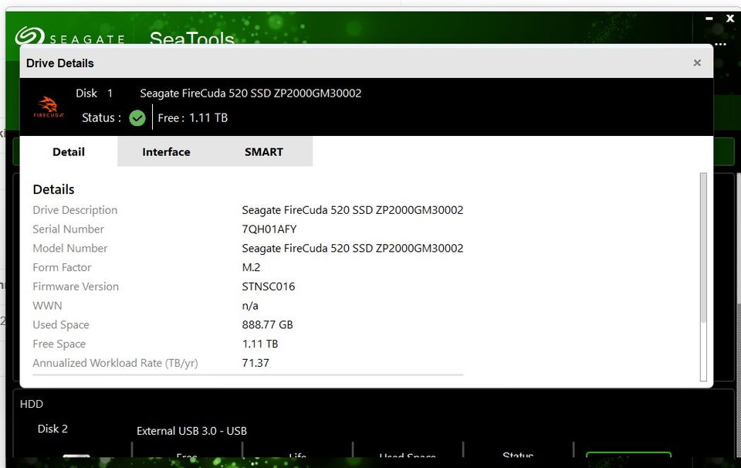741x468 pixels.
Task: Click the WWN value n/a
Action: point(250,306)
